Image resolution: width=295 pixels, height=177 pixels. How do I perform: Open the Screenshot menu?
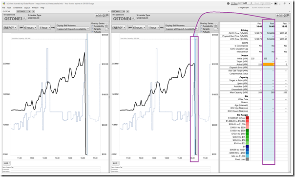[18, 8]
